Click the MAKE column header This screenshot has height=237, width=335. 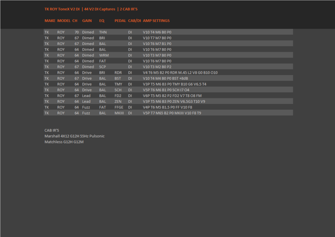point(50,21)
